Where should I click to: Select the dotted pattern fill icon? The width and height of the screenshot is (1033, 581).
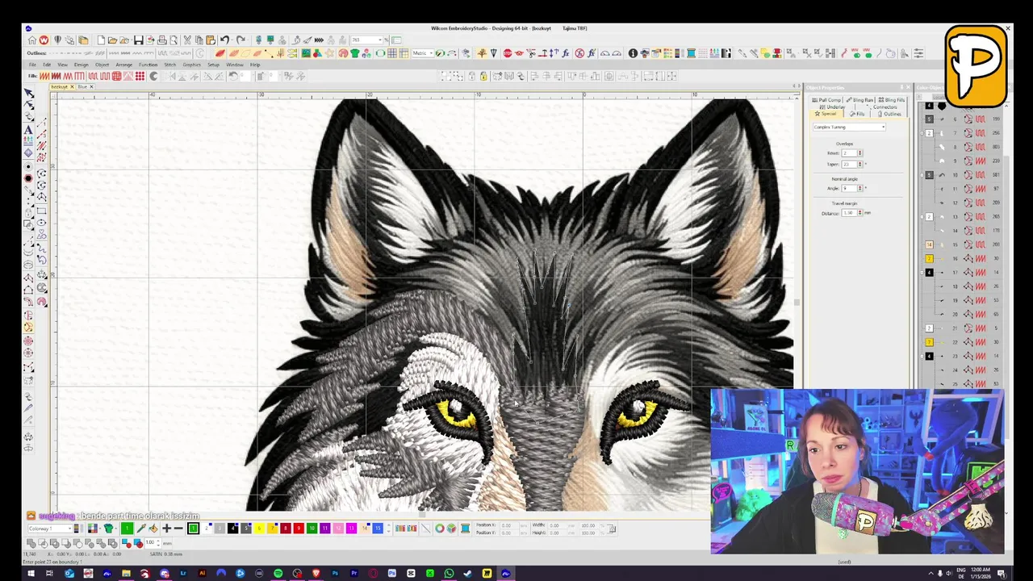140,76
